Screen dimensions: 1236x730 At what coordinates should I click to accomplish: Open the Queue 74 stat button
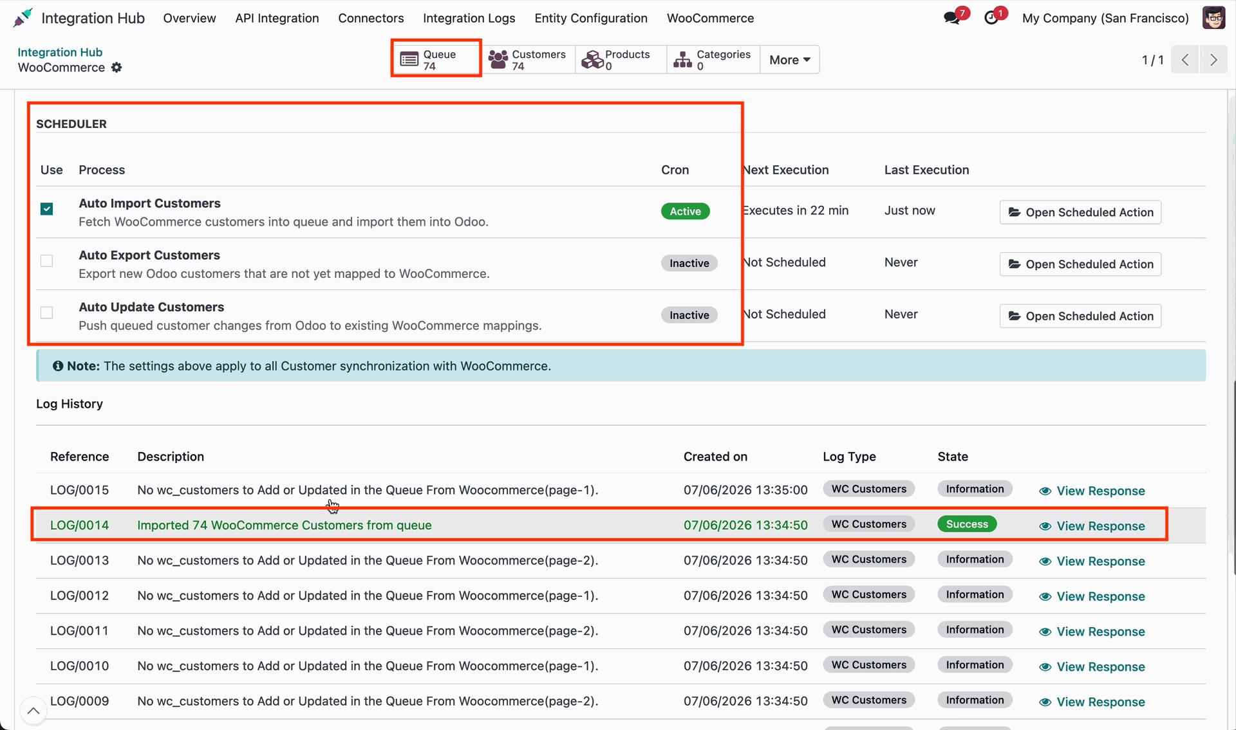(x=436, y=60)
